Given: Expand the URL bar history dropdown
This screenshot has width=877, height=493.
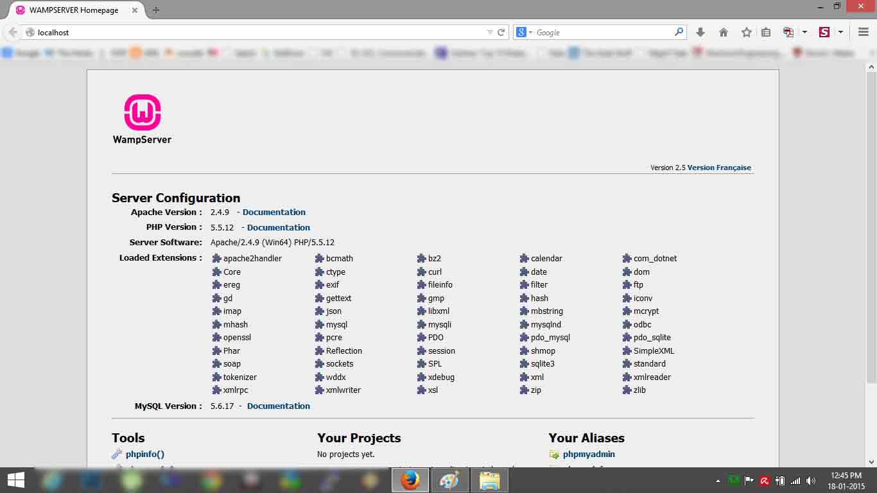Looking at the screenshot, I should tap(491, 32).
